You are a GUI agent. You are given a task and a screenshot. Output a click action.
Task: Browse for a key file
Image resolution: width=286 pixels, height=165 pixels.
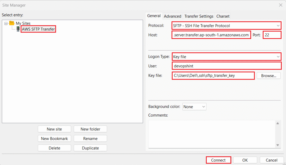(268, 75)
